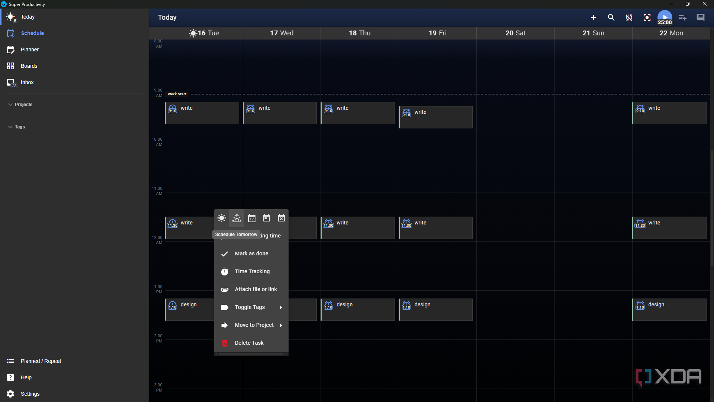Open Boards from the sidebar
Viewport: 714px width, 402px height.
pos(74,66)
